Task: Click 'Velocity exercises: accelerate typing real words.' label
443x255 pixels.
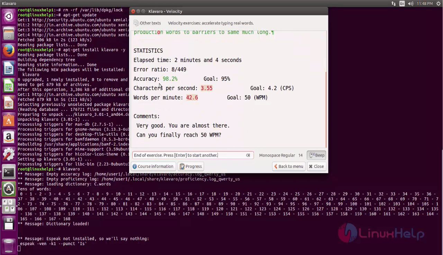Action: 211,23
